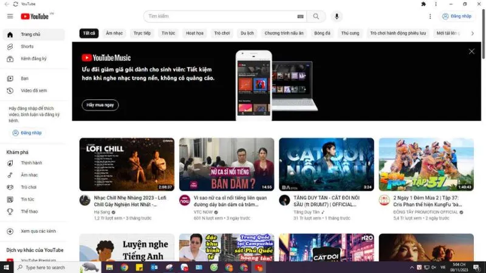
Task: Open Windows notification center
Action: 476,268
